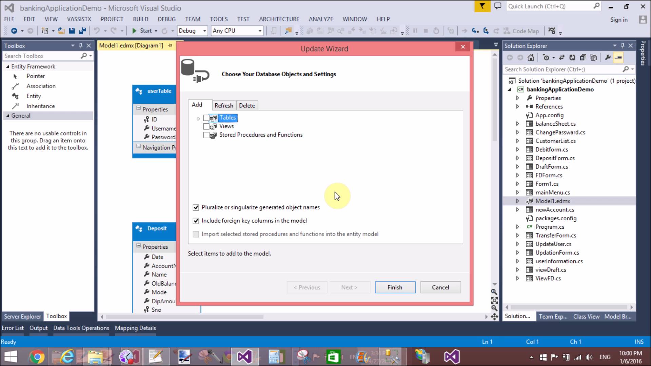Image resolution: width=651 pixels, height=366 pixels.
Task: Open Google Chrome from the taskbar
Action: tap(37, 357)
